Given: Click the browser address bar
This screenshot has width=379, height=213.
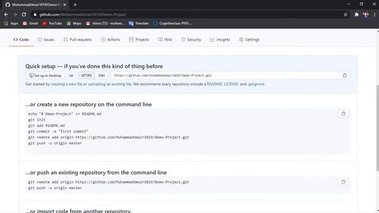Looking at the screenshot, I should point(188,14).
